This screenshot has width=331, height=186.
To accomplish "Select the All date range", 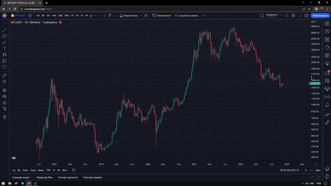I will 65,170.
